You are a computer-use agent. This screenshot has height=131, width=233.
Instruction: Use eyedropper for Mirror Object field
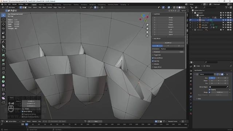227,87
